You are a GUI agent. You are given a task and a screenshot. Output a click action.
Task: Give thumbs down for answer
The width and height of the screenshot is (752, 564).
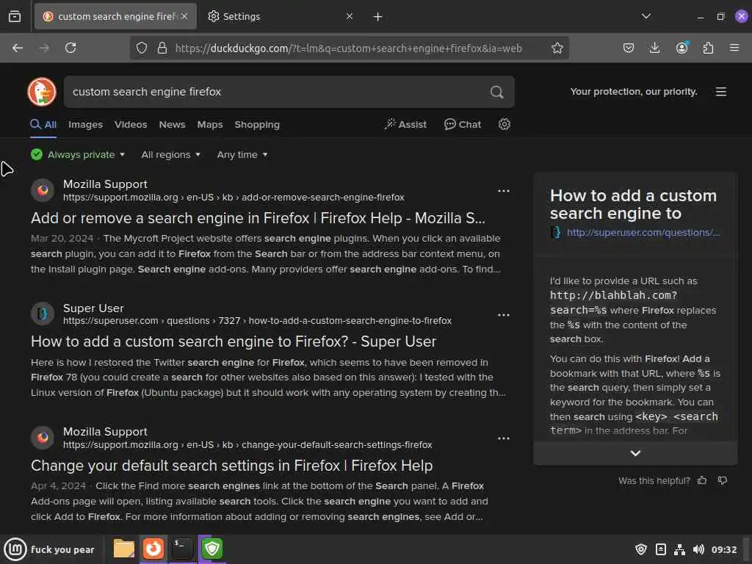click(x=723, y=480)
